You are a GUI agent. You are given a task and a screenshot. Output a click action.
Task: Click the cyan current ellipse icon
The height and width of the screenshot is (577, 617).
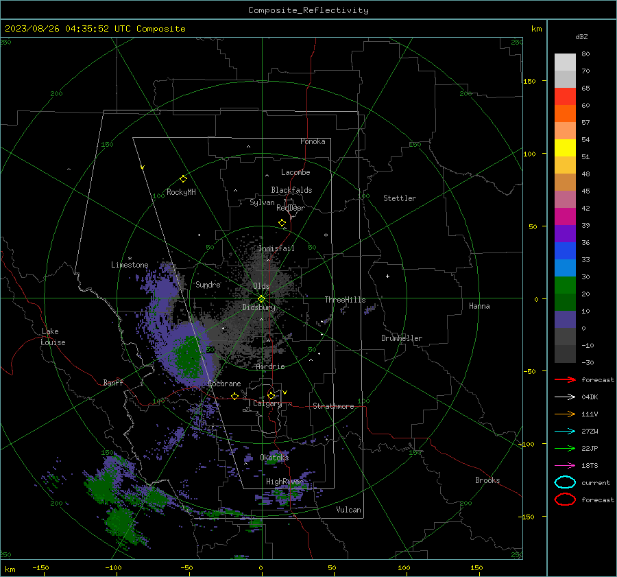pyautogui.click(x=565, y=482)
